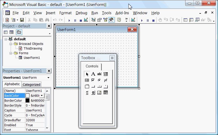Image resolution: width=218 pixels, height=135 pixels.
Task: Click the Save icon in toolbar
Action: tap(22, 20)
